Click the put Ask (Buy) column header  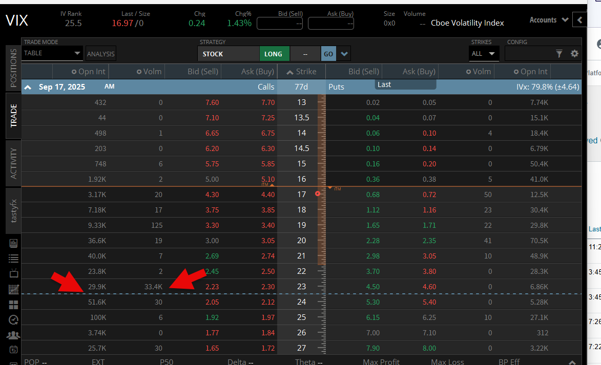(419, 72)
